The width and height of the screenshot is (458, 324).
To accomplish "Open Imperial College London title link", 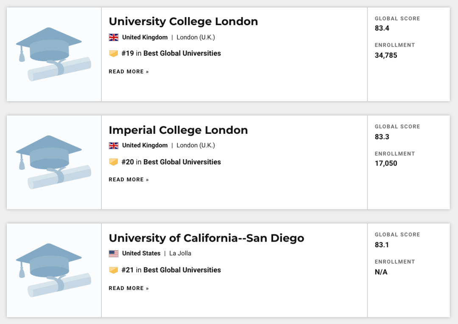I will [178, 130].
